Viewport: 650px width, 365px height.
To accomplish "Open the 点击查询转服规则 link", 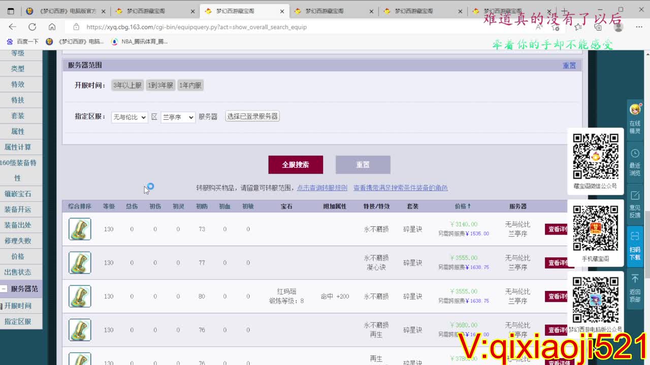I will [x=322, y=188].
